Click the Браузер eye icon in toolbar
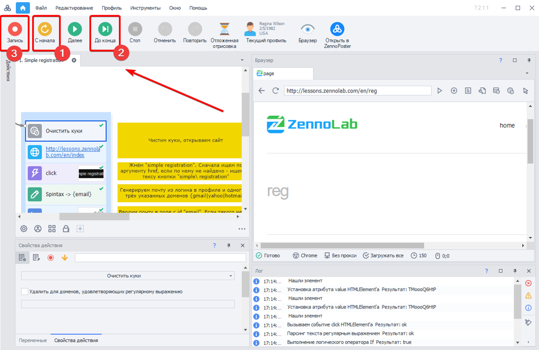Image resolution: width=539 pixels, height=350 pixels. coord(307,29)
